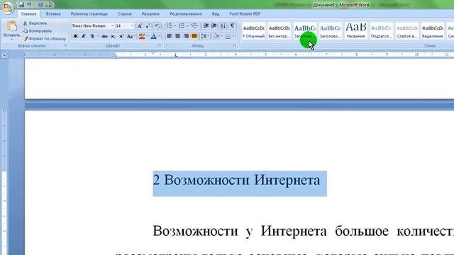The height and width of the screenshot is (255, 454).
Task: Open the Вид tab
Action: (216, 14)
